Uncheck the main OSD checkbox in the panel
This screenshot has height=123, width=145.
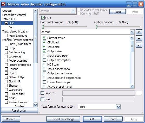(43, 18)
